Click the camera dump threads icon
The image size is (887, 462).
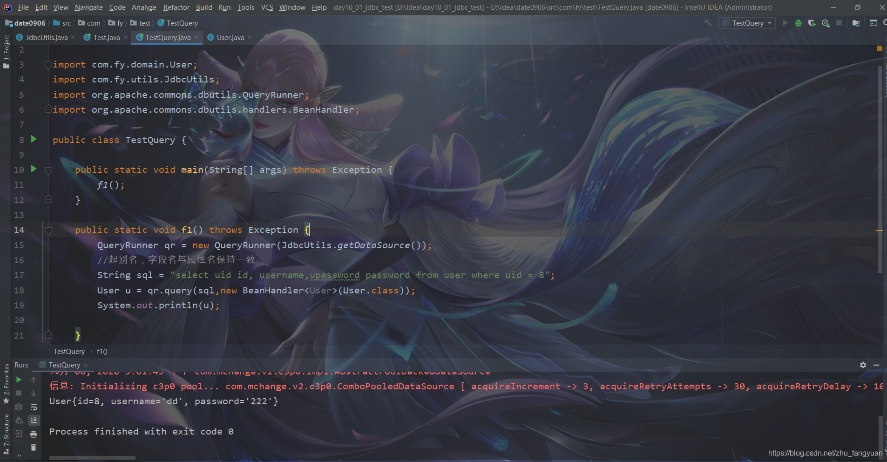tap(19, 407)
